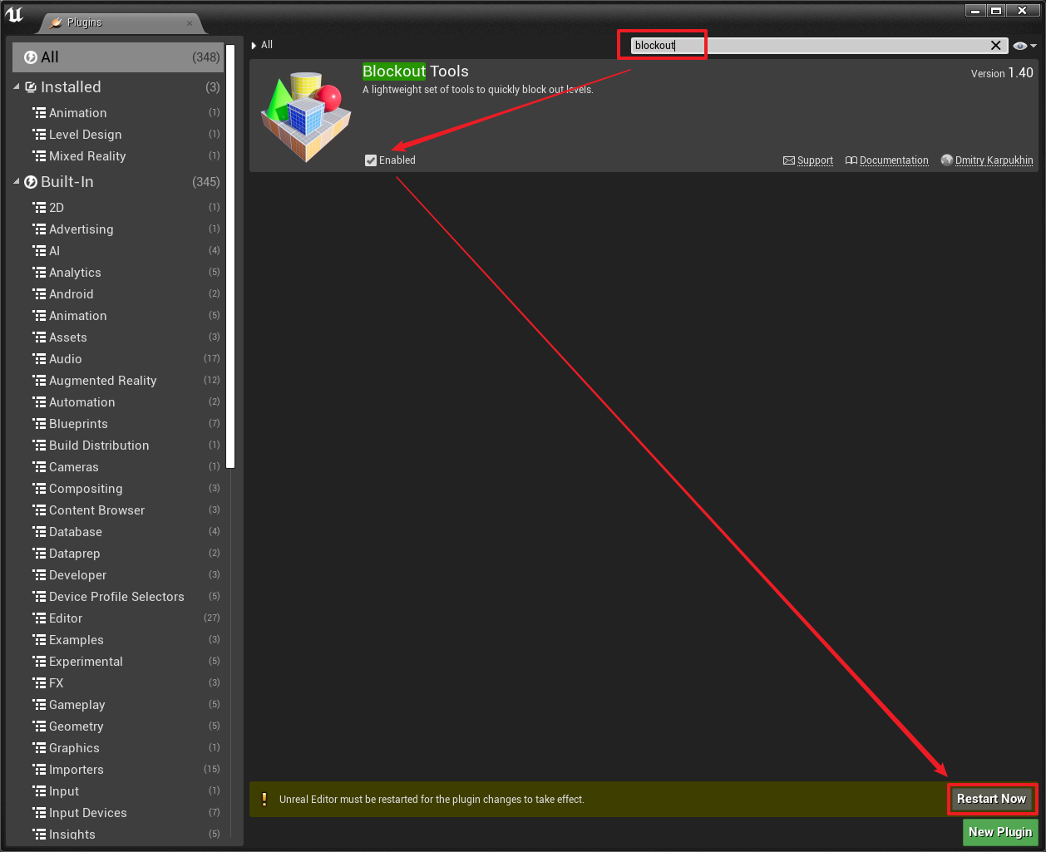The width and height of the screenshot is (1046, 852).
Task: Click the Audio category list icon
Action: tap(39, 359)
